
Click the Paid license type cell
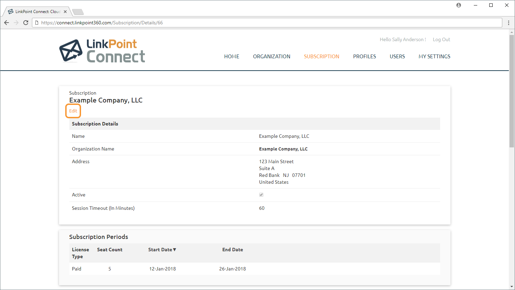tap(77, 269)
